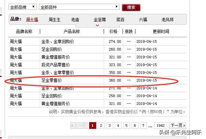
Task: Jump to last page 1942
Action: (161, 126)
